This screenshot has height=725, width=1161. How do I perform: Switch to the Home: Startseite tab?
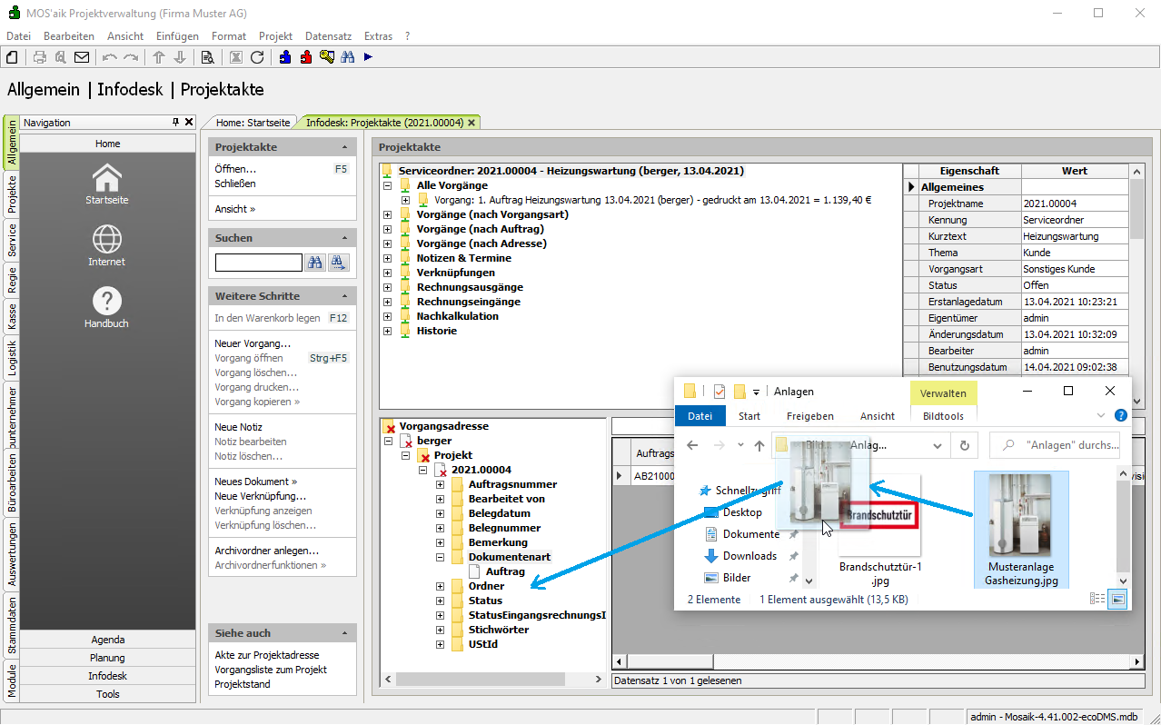pos(253,122)
